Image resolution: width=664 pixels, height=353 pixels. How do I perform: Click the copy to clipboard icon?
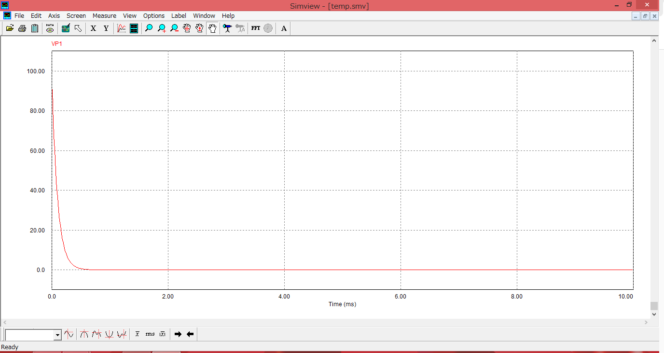[34, 28]
